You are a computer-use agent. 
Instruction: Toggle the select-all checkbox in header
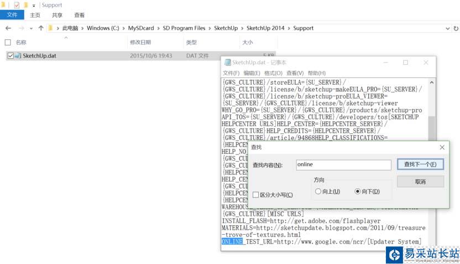(8, 42)
